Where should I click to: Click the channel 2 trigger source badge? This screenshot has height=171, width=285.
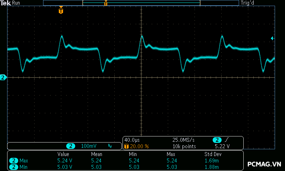click(217, 140)
